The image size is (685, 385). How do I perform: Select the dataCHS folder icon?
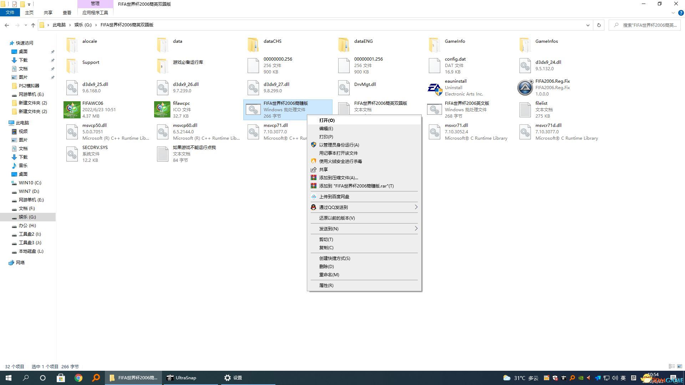click(253, 45)
